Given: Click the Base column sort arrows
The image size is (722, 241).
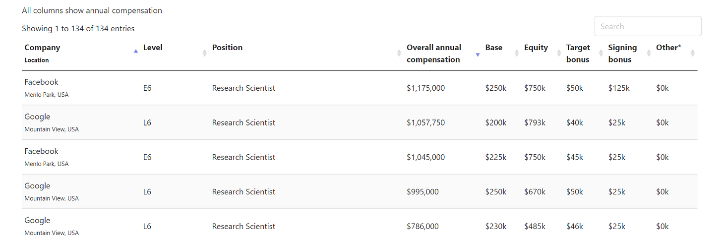Looking at the screenshot, I should (517, 53).
